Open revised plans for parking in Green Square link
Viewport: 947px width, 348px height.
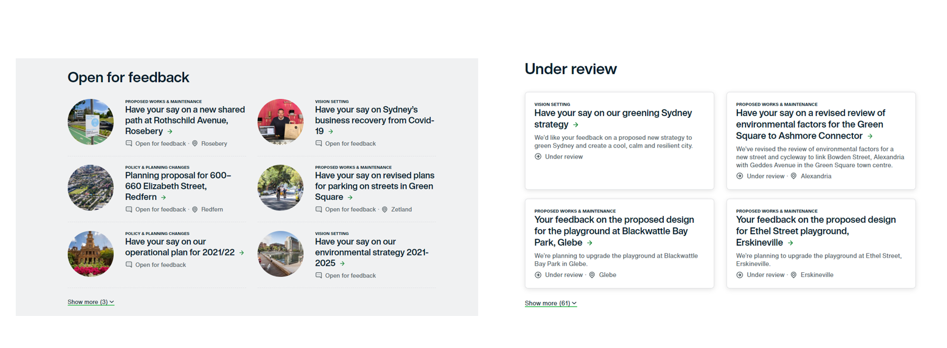point(374,186)
